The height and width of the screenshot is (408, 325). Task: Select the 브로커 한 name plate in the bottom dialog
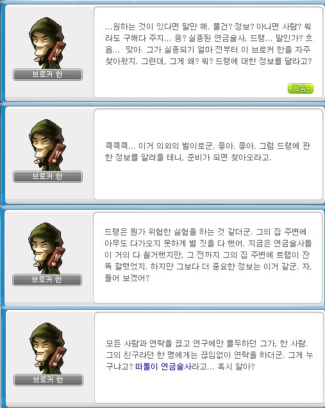(48, 380)
